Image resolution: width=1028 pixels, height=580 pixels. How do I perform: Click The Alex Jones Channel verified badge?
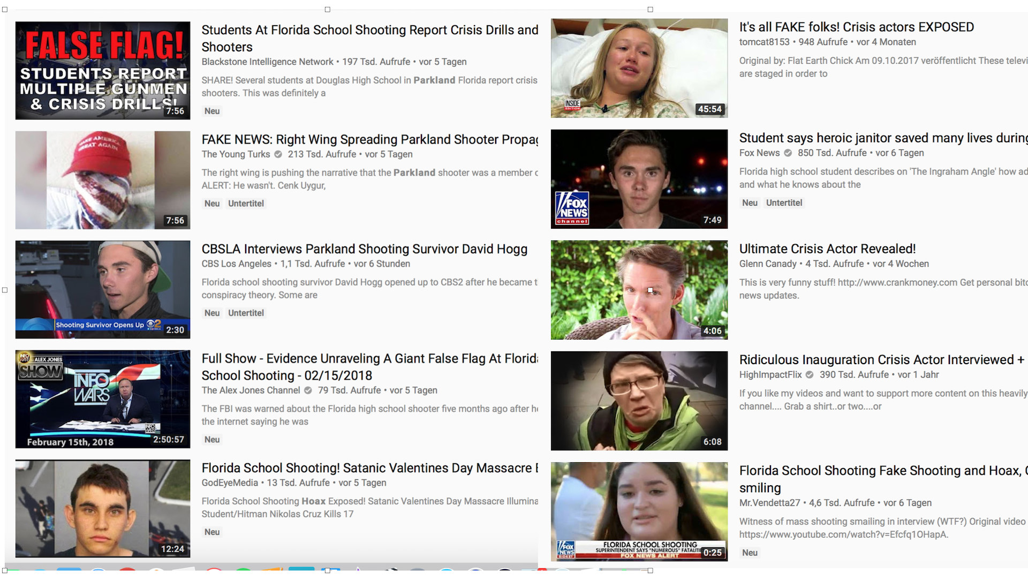point(308,390)
